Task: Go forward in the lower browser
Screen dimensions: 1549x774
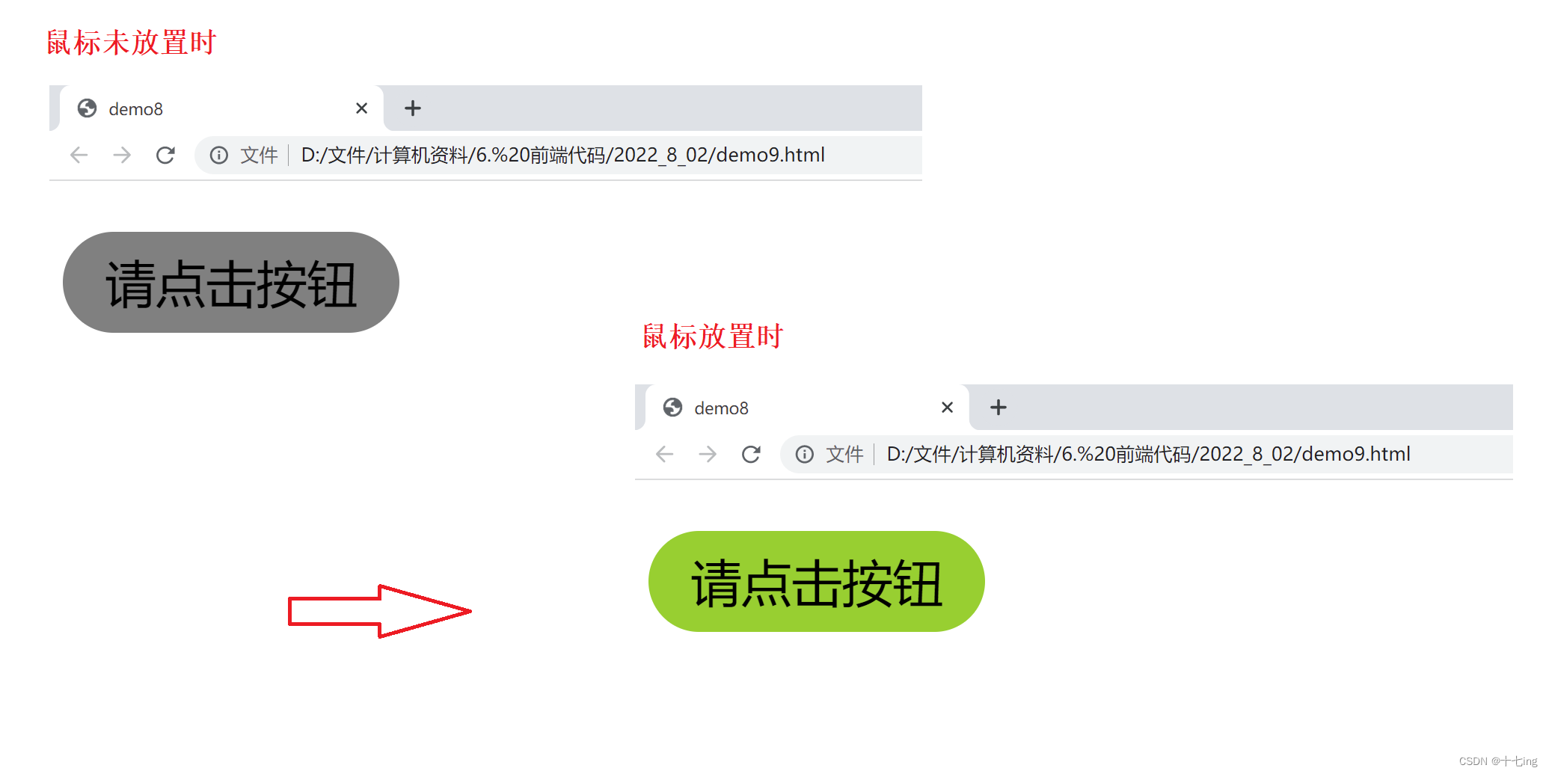Action: click(708, 454)
